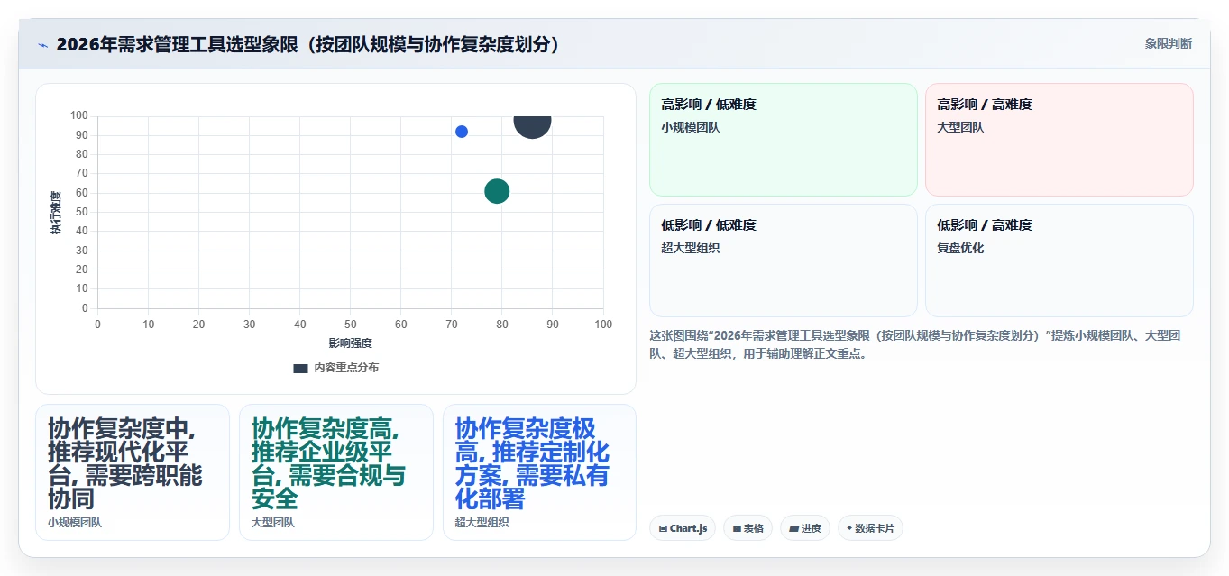The image size is (1229, 576).
Task: Select the 低影响 / 高难度 quadrant card
Action: coord(1059,261)
